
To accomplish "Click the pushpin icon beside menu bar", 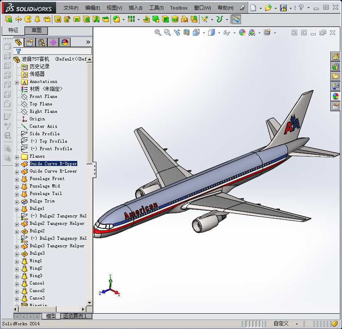I will tap(242, 8).
